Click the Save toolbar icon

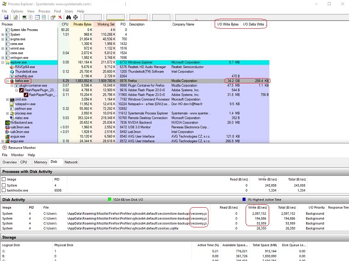click(6, 17)
